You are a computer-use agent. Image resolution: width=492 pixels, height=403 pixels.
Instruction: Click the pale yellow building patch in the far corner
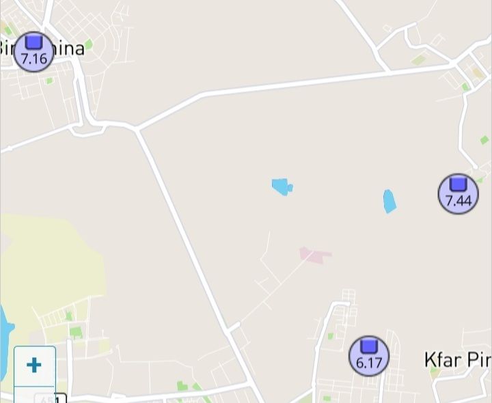click(478, 73)
